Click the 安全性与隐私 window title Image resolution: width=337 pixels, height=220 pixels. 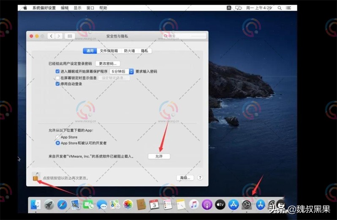pos(117,36)
